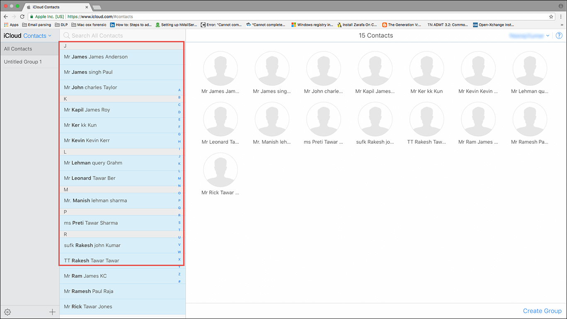Click the plus icon to add contact

[x=52, y=312]
